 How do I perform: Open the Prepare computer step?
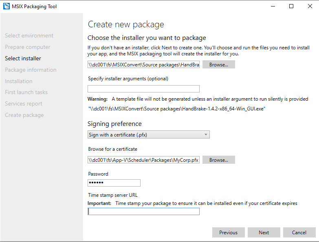coord(28,47)
